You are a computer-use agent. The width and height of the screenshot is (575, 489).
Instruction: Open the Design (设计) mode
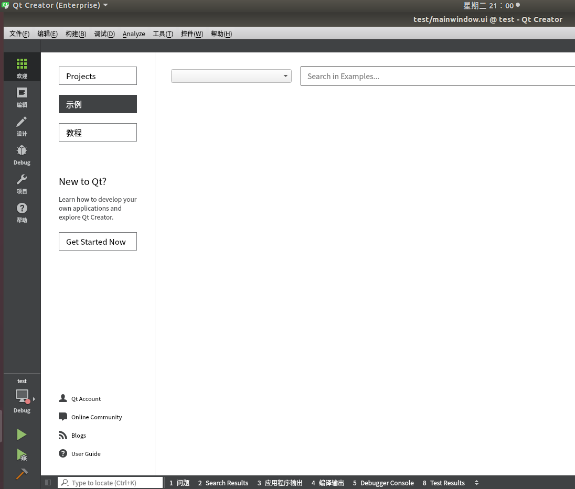(x=22, y=126)
